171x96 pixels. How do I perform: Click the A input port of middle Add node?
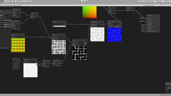tap(73, 43)
